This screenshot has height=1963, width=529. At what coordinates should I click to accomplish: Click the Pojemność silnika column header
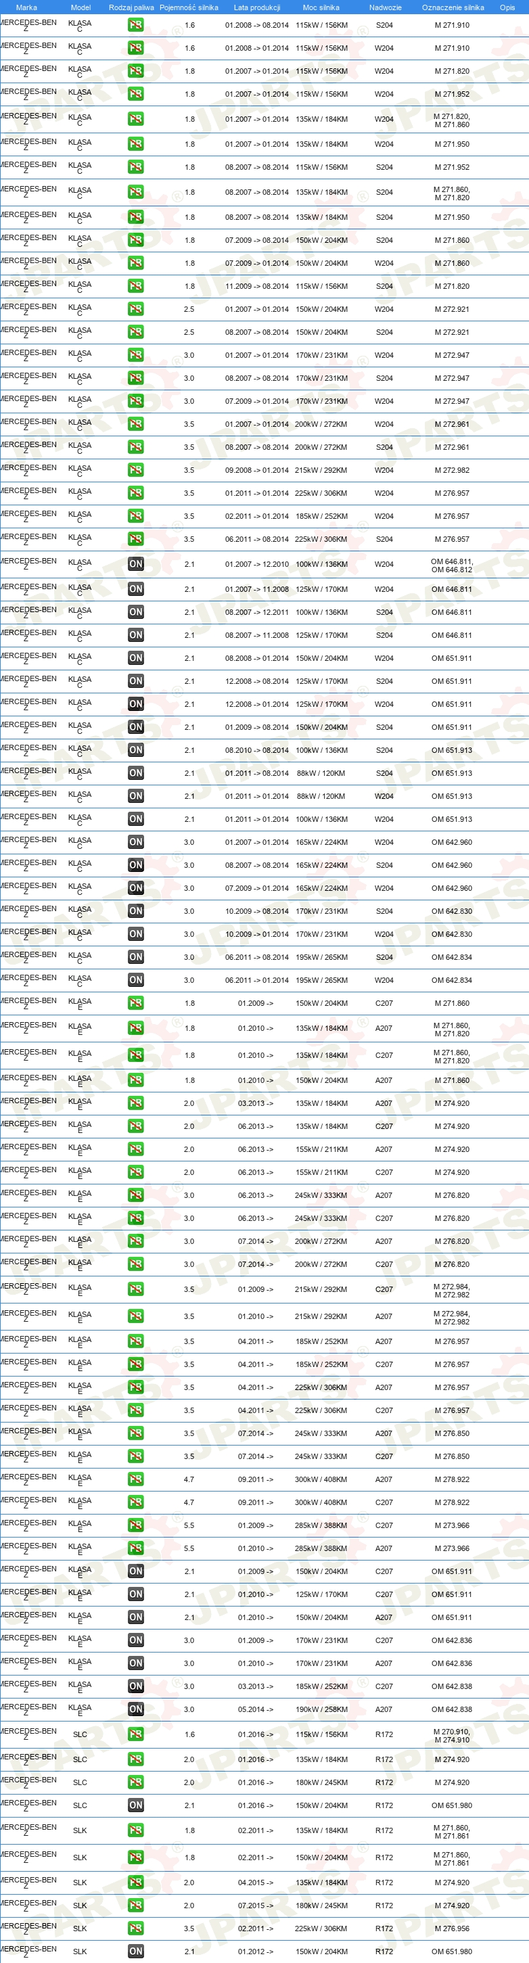tap(189, 7)
